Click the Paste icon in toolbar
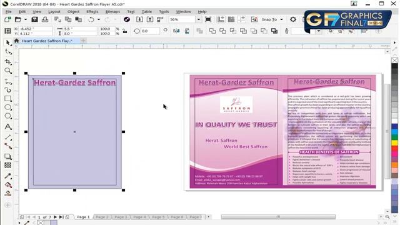 point(79,19)
